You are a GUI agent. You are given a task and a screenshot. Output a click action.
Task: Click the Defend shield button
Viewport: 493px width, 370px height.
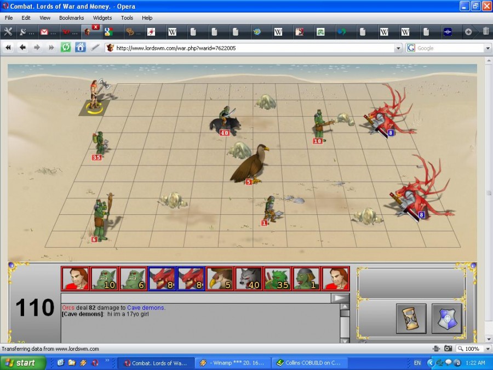pos(447,318)
